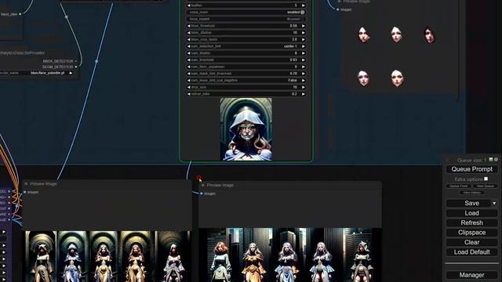Click the collapse dot of right bottom Preview Image node
The image size is (502, 282).
point(203,185)
